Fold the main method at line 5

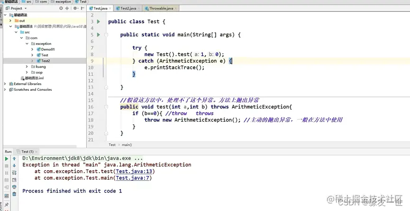tap(106, 35)
